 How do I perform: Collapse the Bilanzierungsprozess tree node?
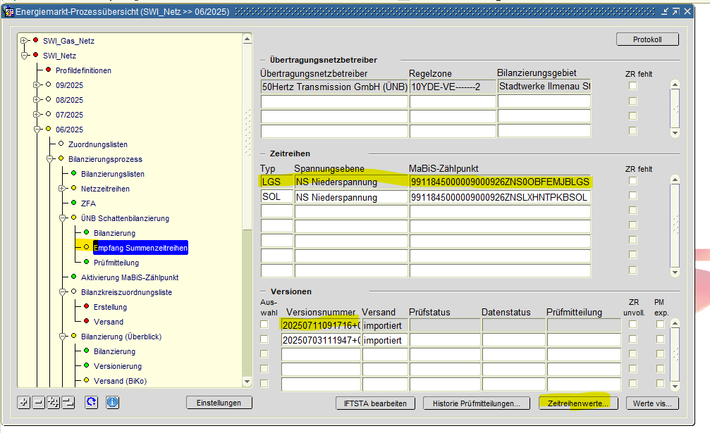(50, 159)
